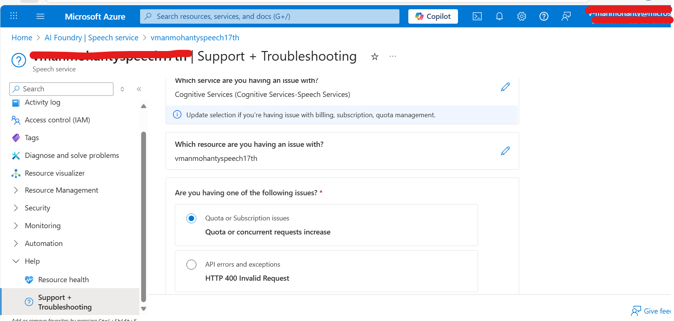Screen dimensions: 674x321
Task: Edit the service selection with pencil icon
Action: pos(505,87)
